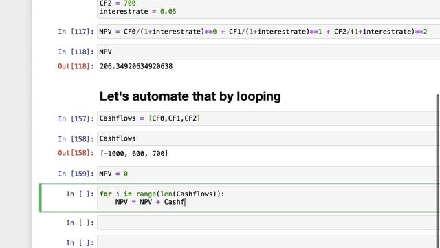
Task: Click the In [157] prompt label
Action: 76,118
